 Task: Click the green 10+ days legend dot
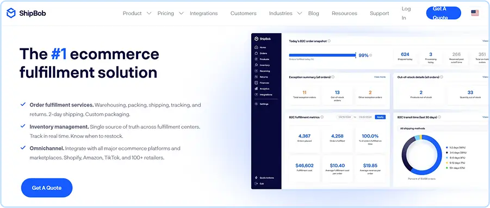click(447, 168)
